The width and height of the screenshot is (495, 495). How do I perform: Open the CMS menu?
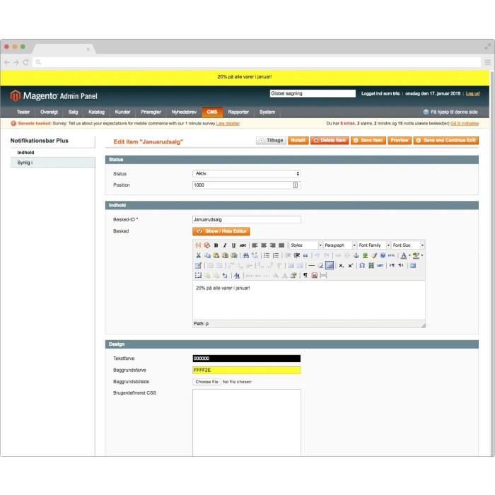(x=212, y=112)
